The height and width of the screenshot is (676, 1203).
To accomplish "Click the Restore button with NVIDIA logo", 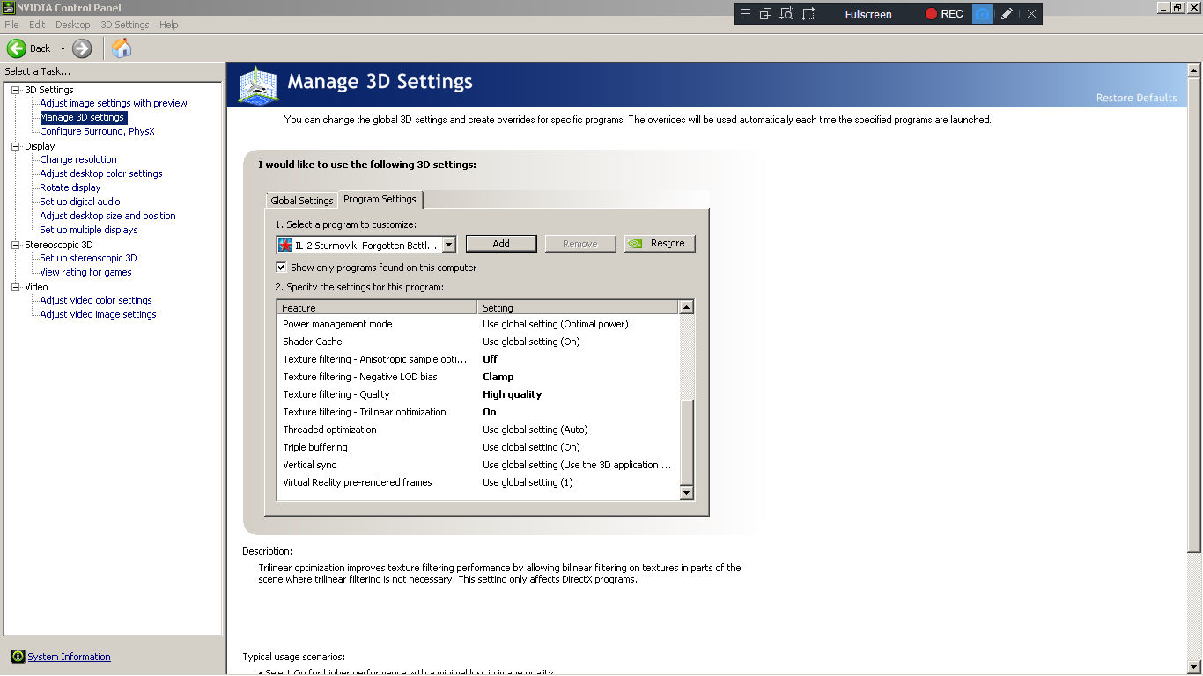I will pos(660,244).
